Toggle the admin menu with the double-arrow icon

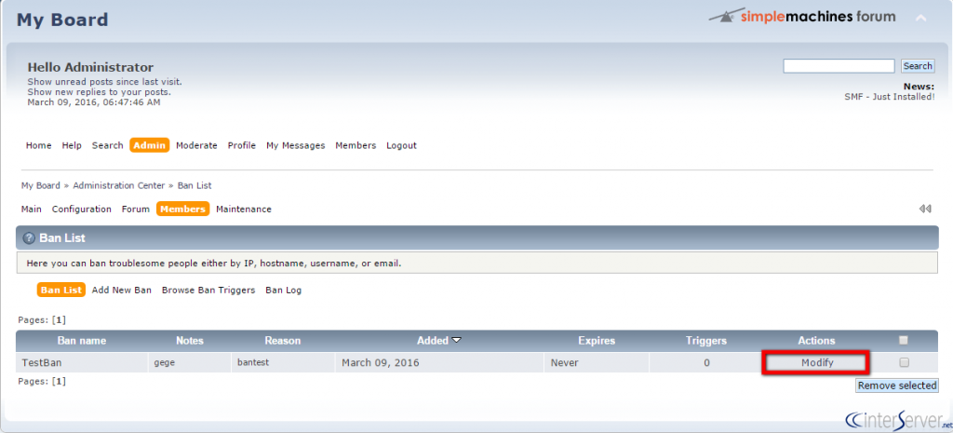point(925,209)
